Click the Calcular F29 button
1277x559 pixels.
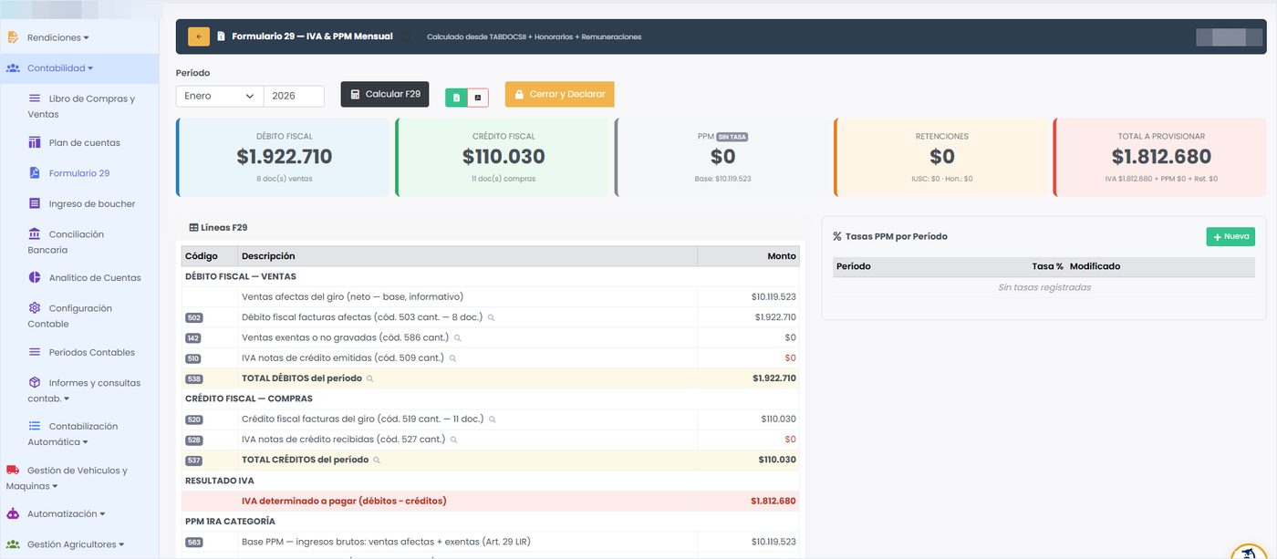[x=385, y=94]
